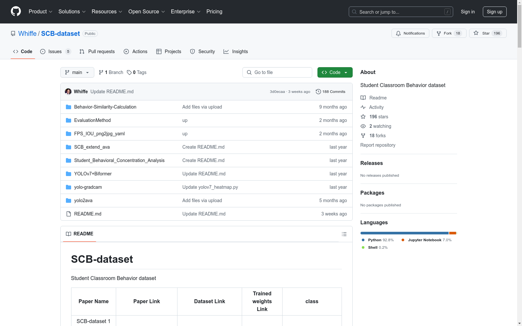
Task: Click the fork icon beside 18 forks
Action: click(x=363, y=136)
